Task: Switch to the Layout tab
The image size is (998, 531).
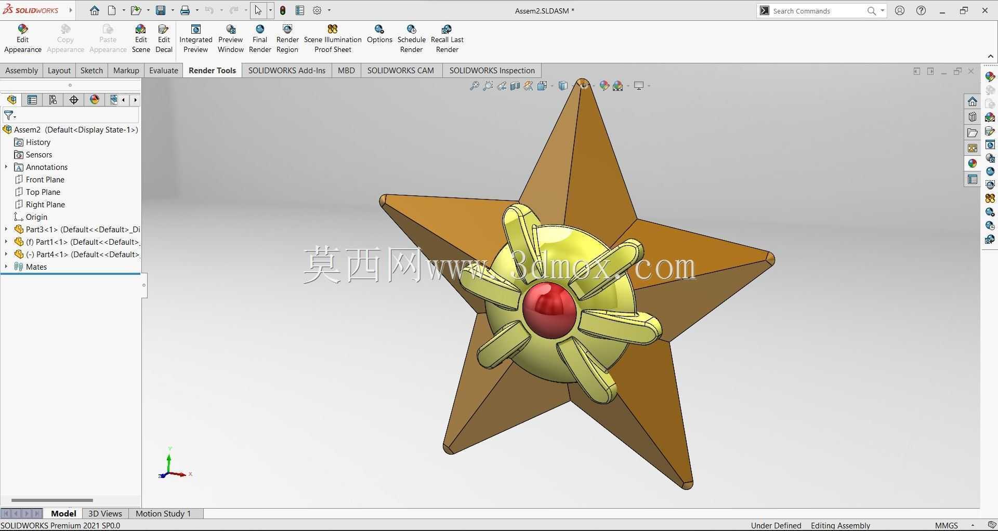Action: [x=59, y=71]
